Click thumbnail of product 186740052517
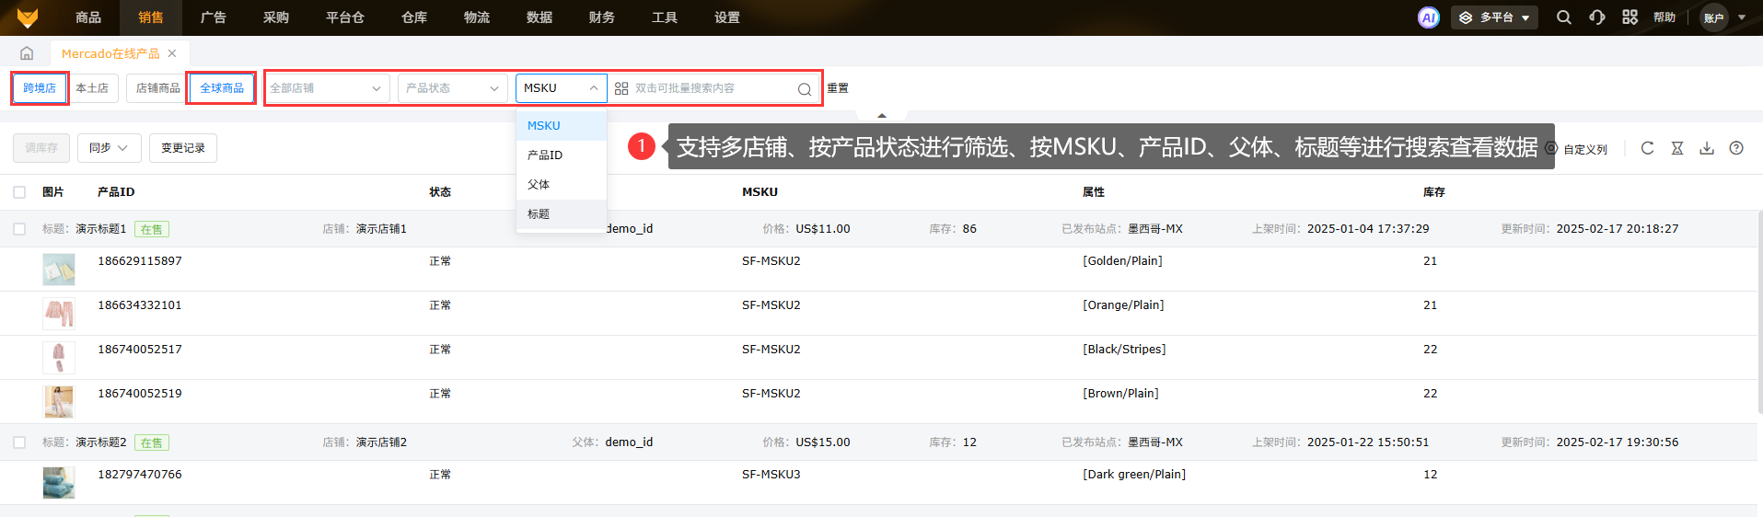Screen dimensions: 1763x517 pyautogui.click(x=59, y=358)
